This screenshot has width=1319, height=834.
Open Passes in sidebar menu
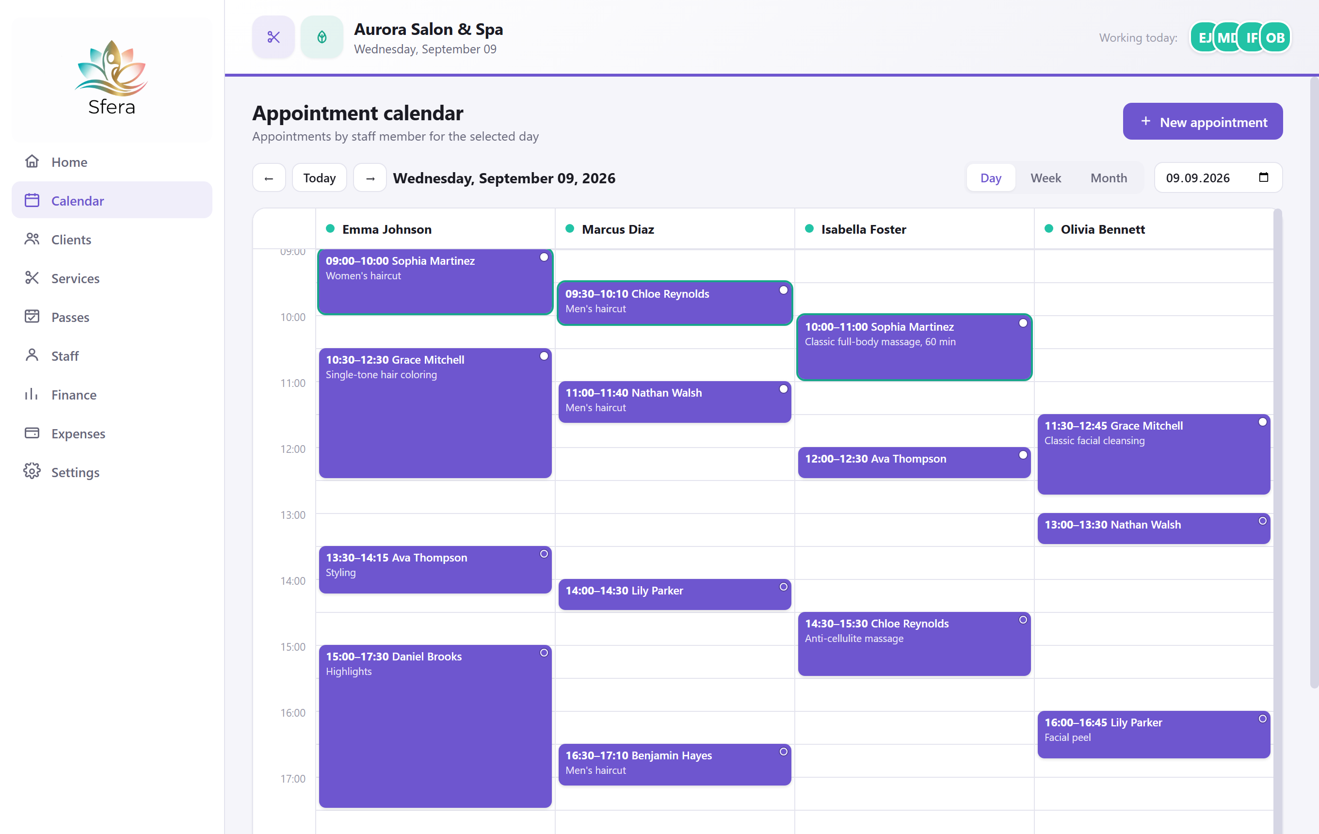click(112, 317)
